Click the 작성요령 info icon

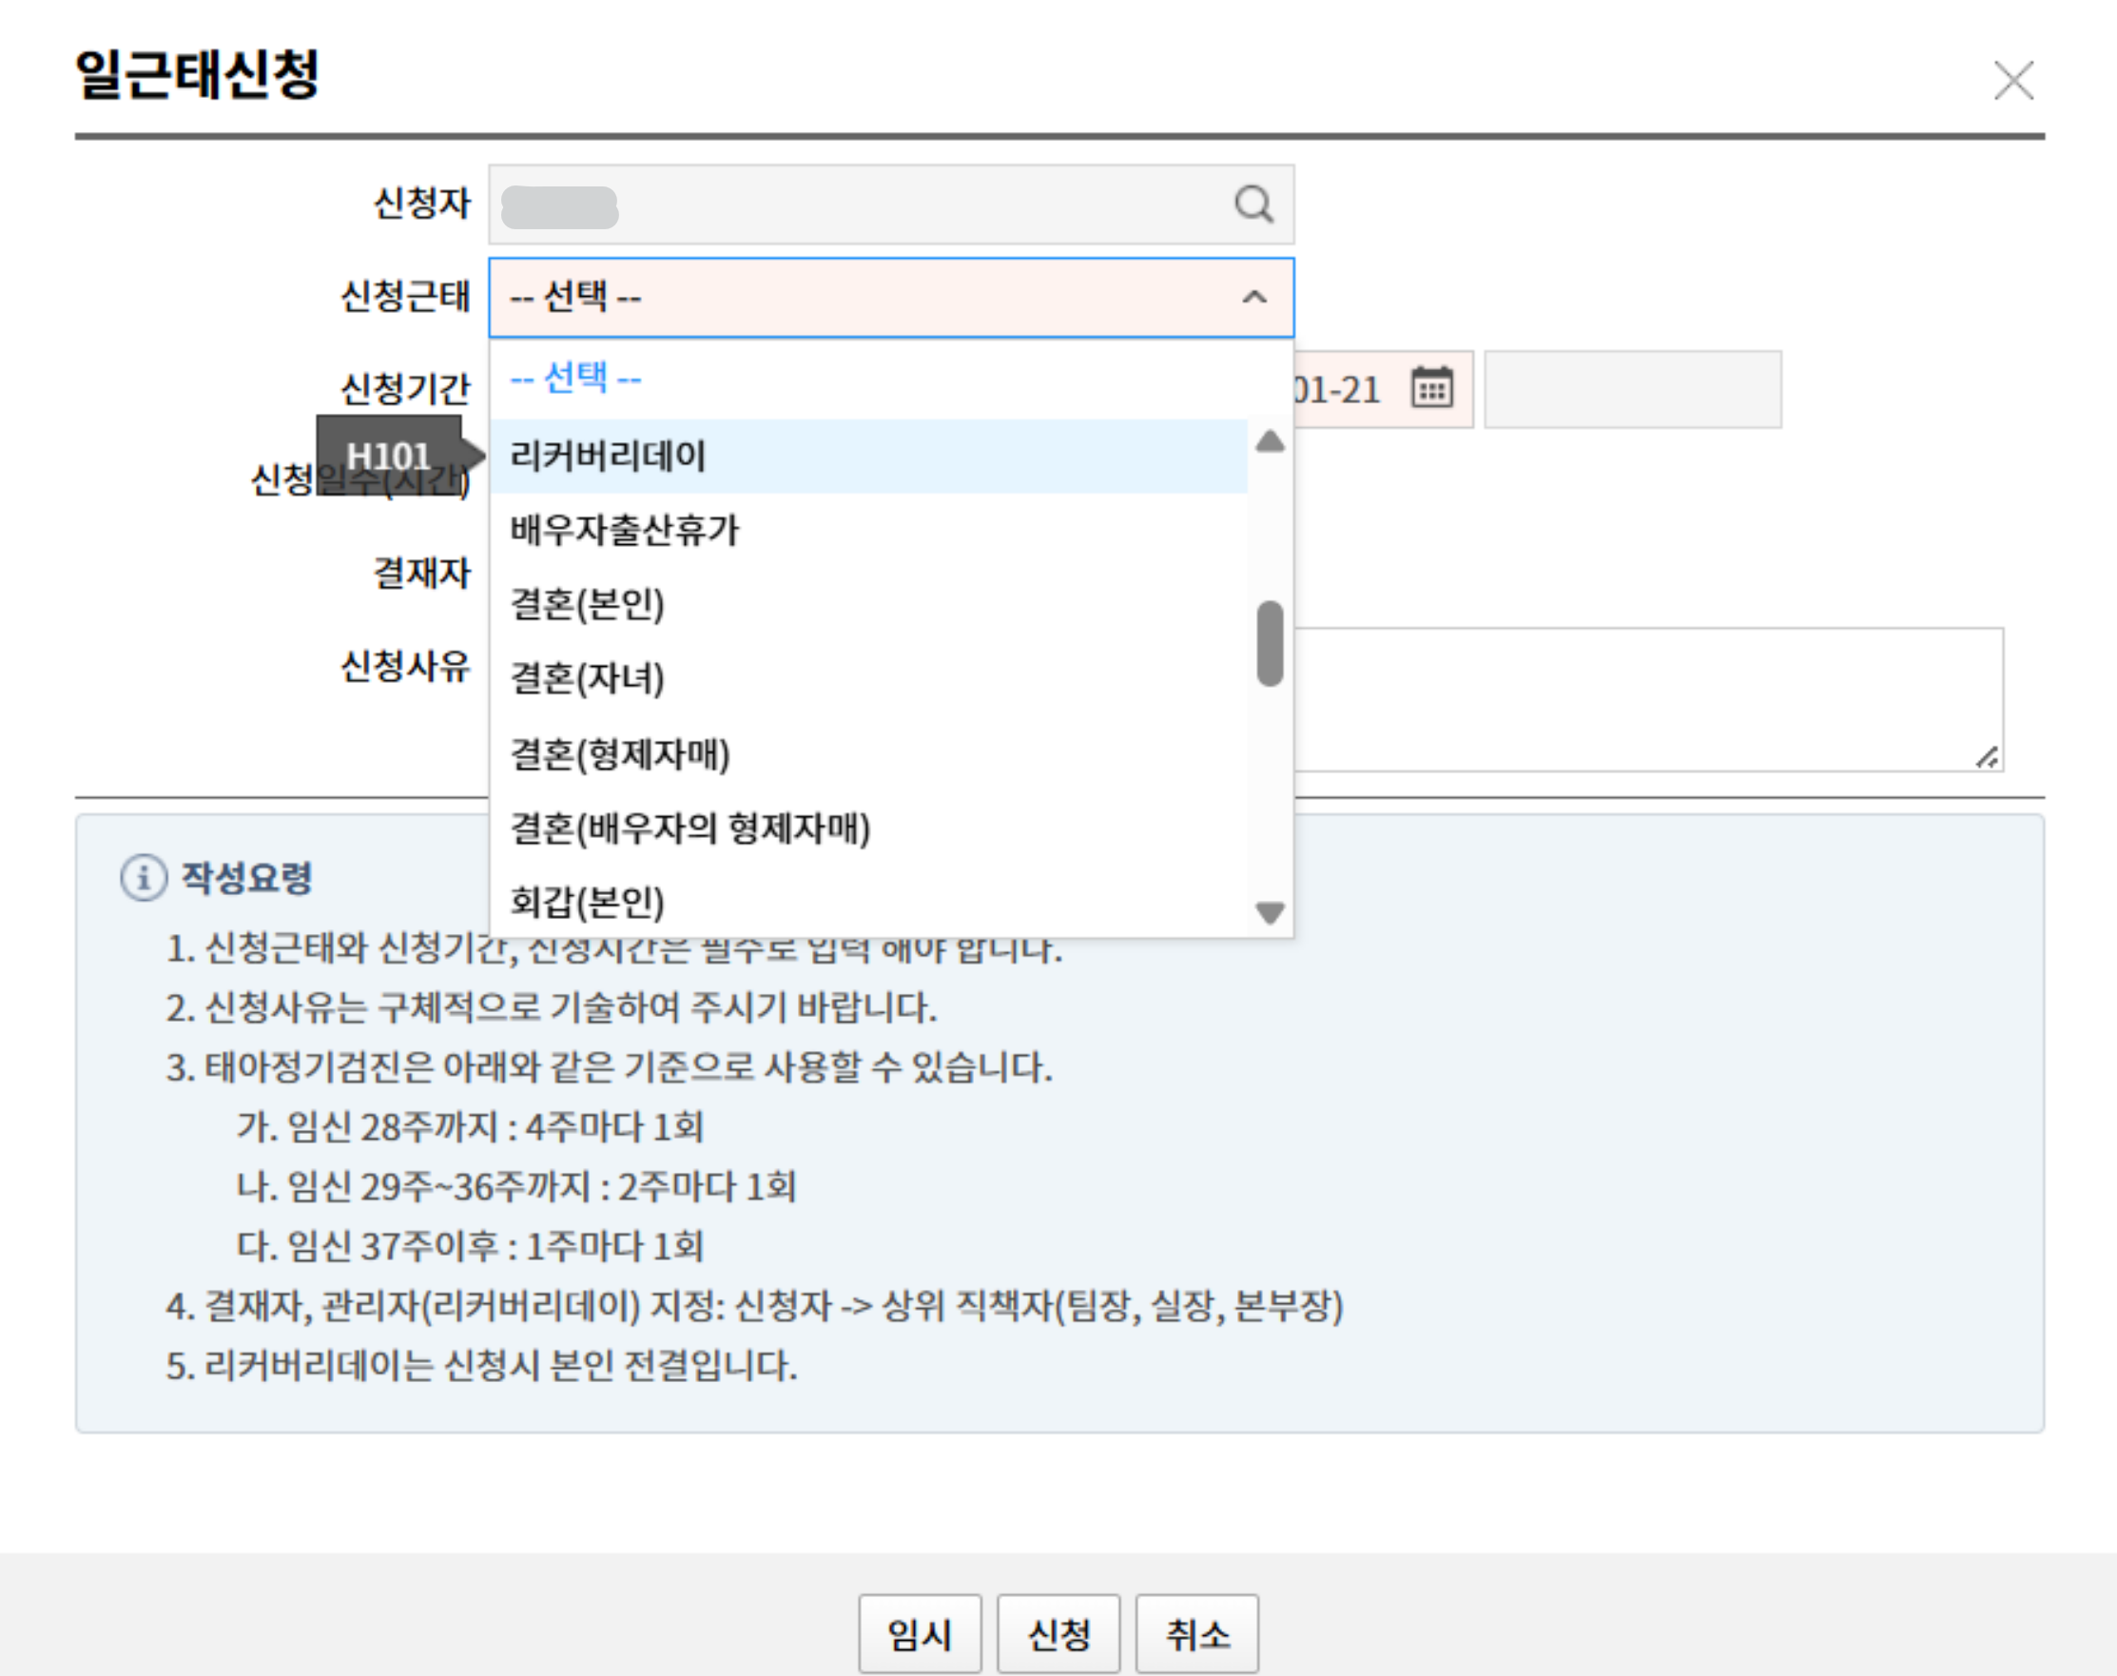[144, 877]
